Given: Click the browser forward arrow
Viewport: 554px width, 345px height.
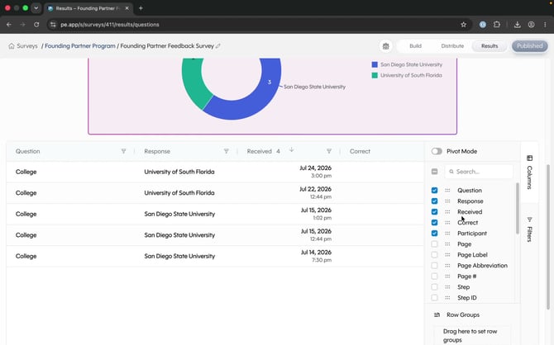Looking at the screenshot, I should [x=22, y=25].
